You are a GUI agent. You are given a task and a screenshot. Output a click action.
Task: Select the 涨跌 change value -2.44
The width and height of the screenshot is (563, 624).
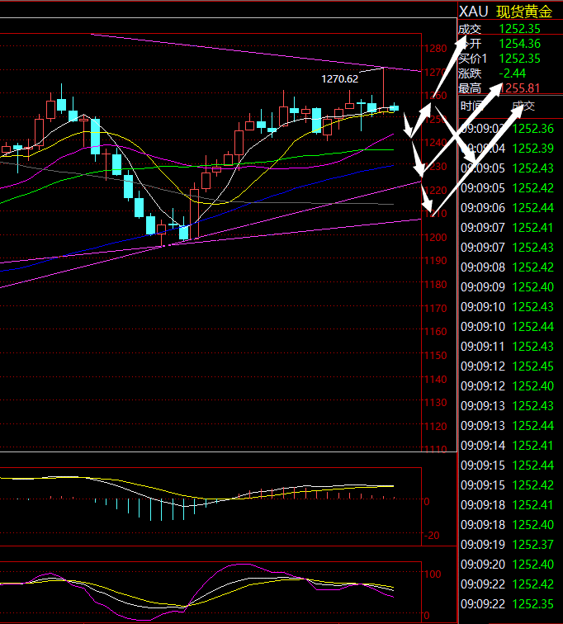[x=513, y=73]
